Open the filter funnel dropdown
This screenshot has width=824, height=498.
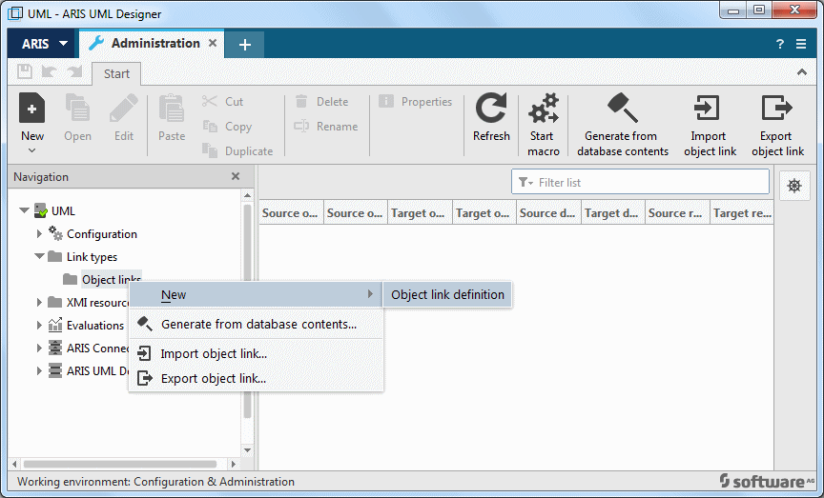(x=525, y=182)
